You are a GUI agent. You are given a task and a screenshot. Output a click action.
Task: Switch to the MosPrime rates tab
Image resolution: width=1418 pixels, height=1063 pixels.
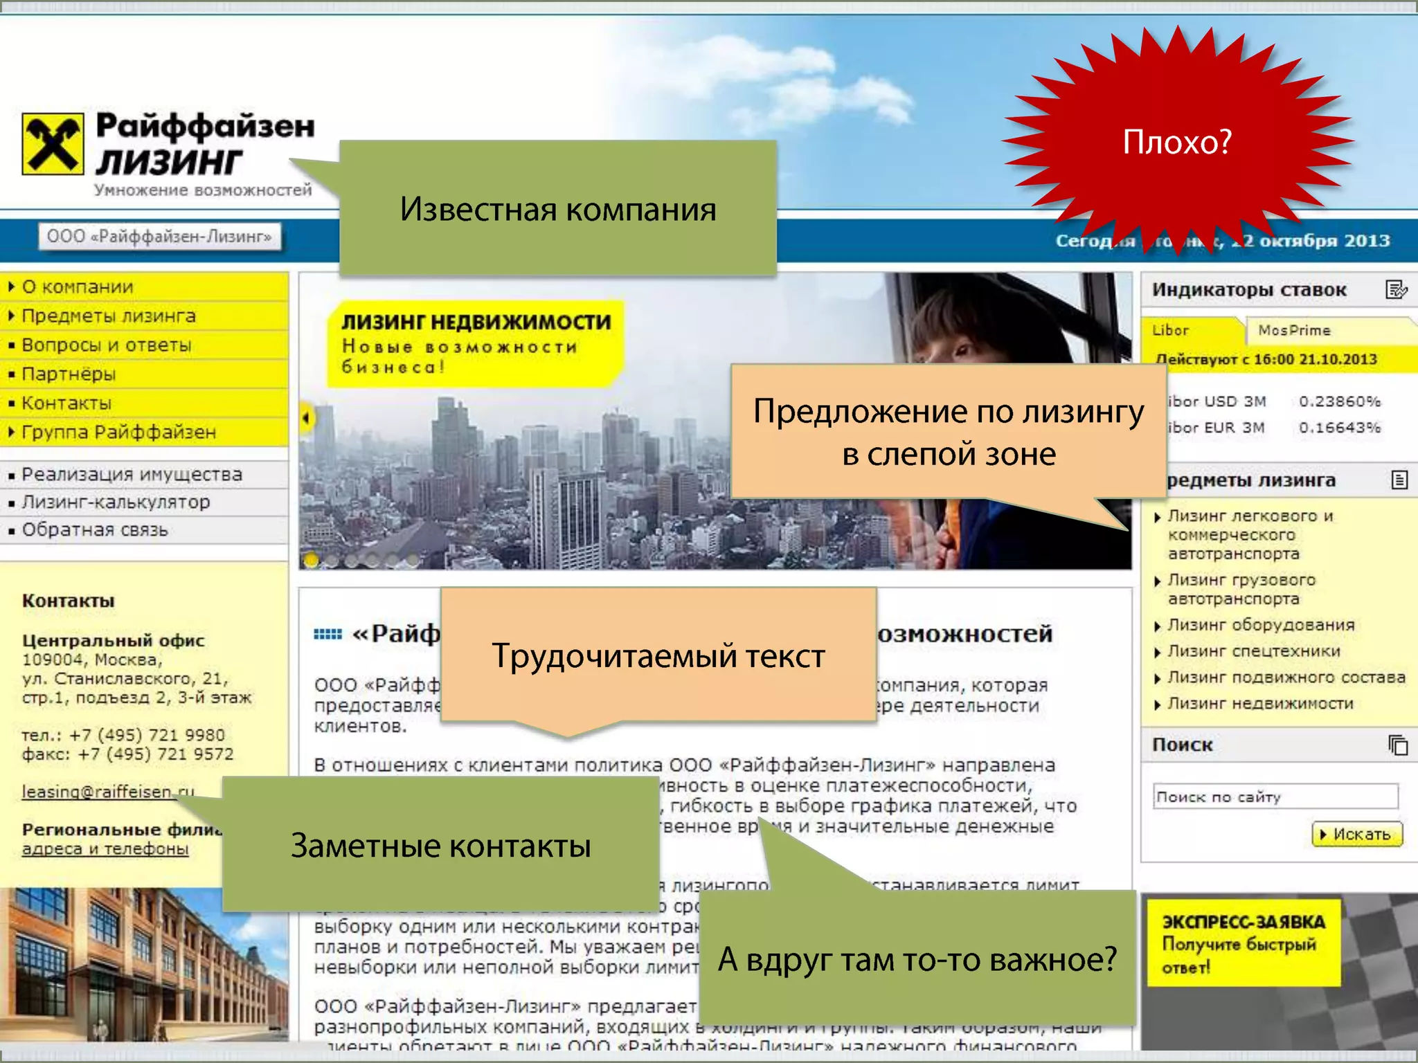[1293, 331]
